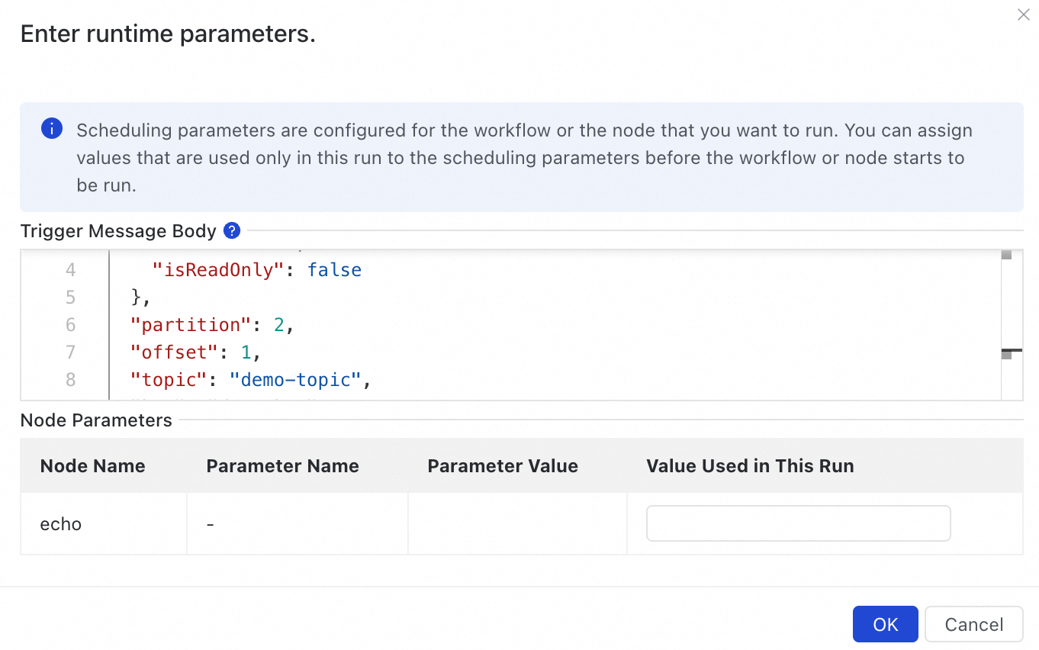
Task: Click line number 8 in the gutter
Action: (x=70, y=380)
